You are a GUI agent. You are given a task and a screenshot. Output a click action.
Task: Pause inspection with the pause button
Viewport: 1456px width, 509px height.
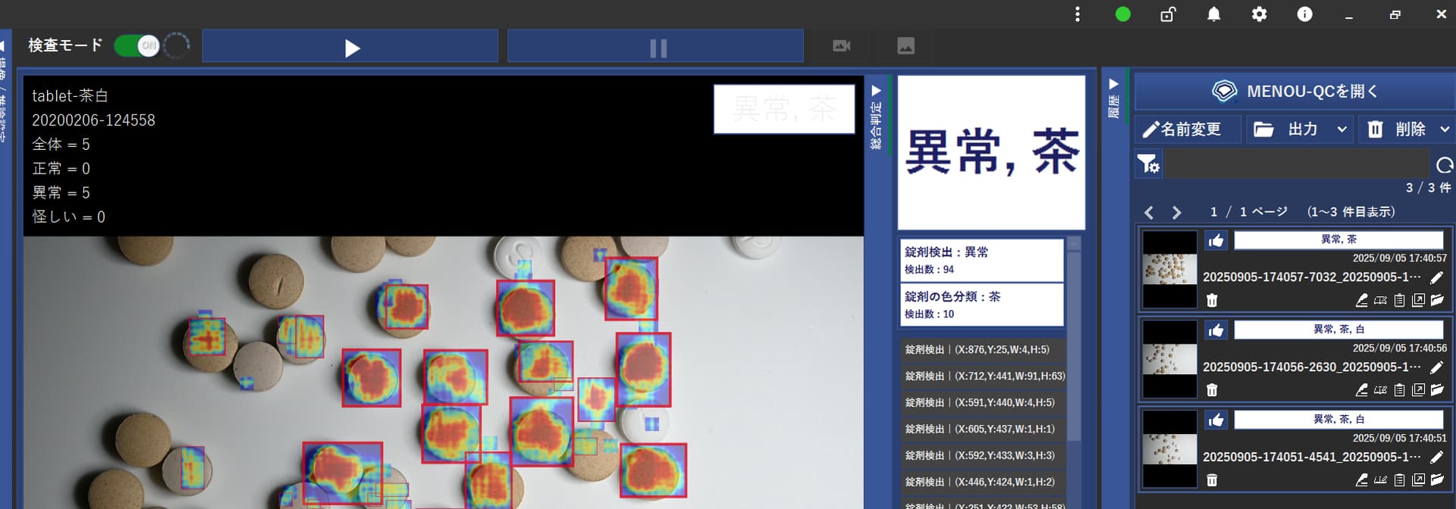(656, 46)
